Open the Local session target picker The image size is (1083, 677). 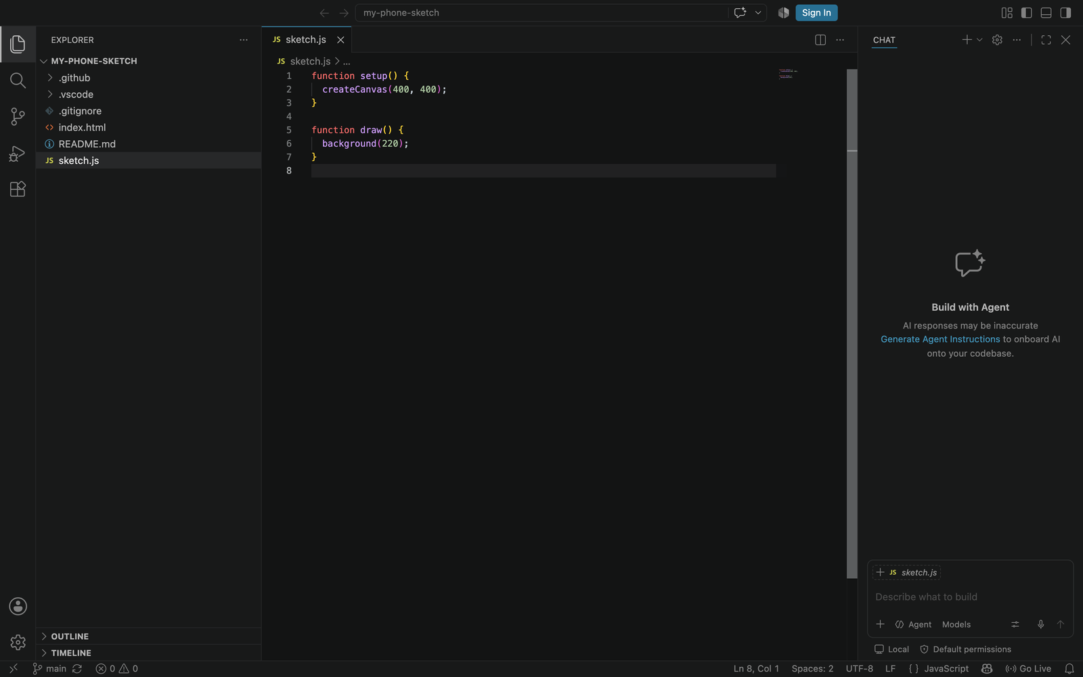pos(891,649)
